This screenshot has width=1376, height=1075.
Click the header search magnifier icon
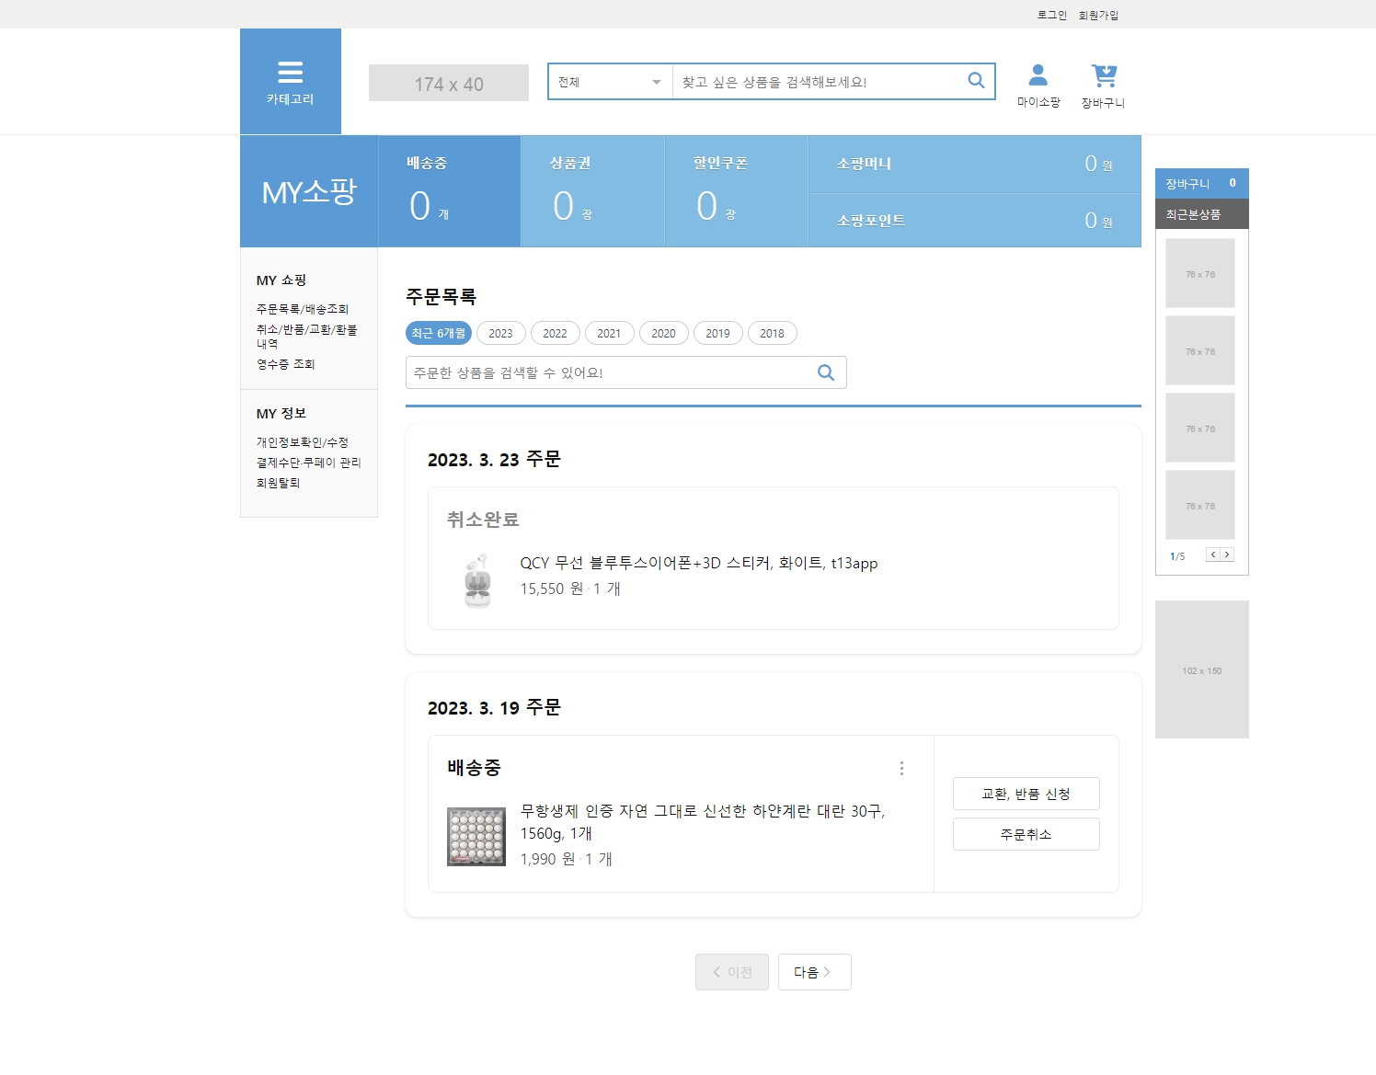tap(977, 81)
